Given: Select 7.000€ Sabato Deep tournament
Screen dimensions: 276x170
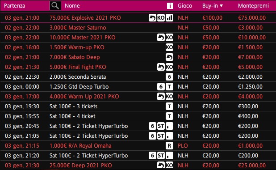Looking at the screenshot, I should click(75, 57).
